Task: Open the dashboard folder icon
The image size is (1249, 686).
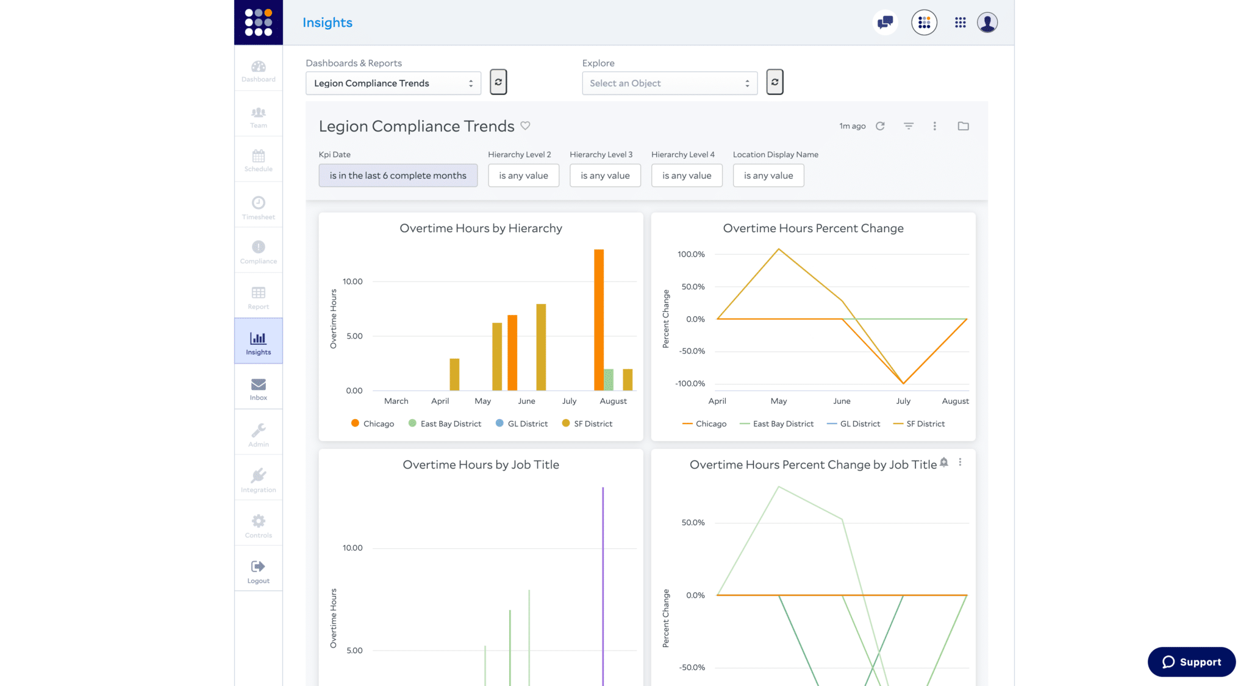Action: click(x=964, y=126)
